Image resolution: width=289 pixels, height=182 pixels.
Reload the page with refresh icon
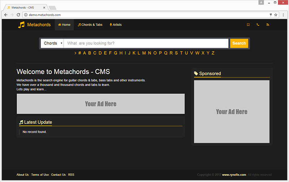(x=18, y=15)
